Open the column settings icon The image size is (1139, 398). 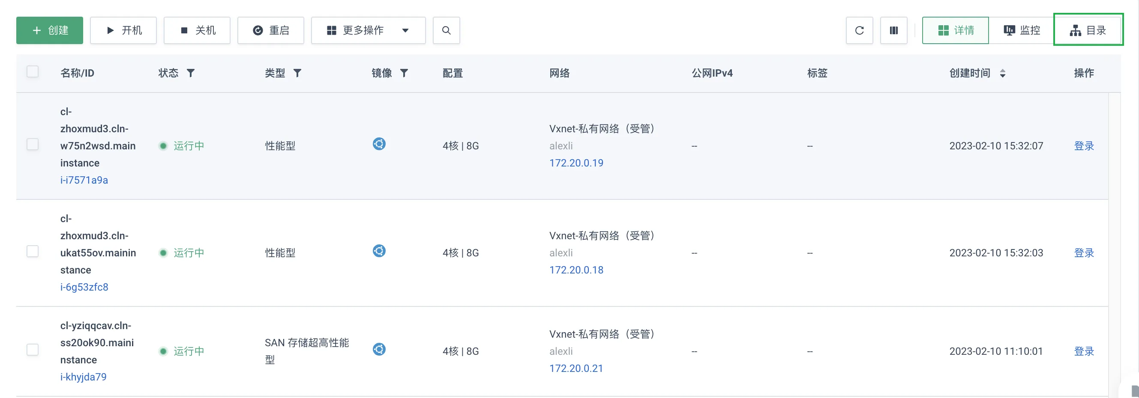pyautogui.click(x=893, y=30)
